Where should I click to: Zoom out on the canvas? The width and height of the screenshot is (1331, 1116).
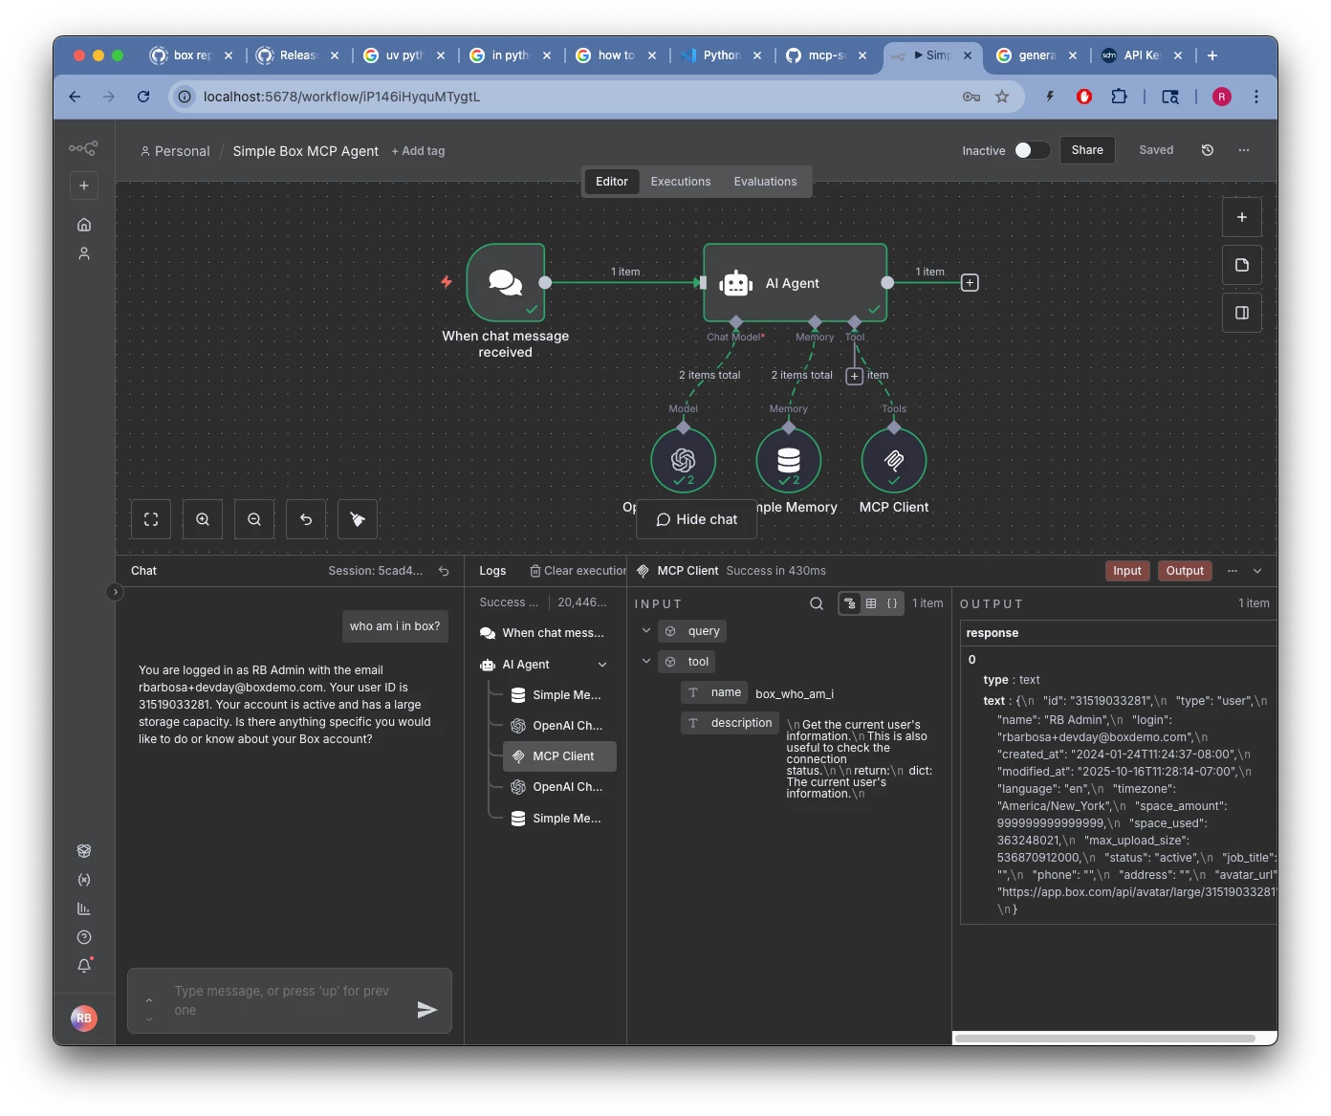254,519
